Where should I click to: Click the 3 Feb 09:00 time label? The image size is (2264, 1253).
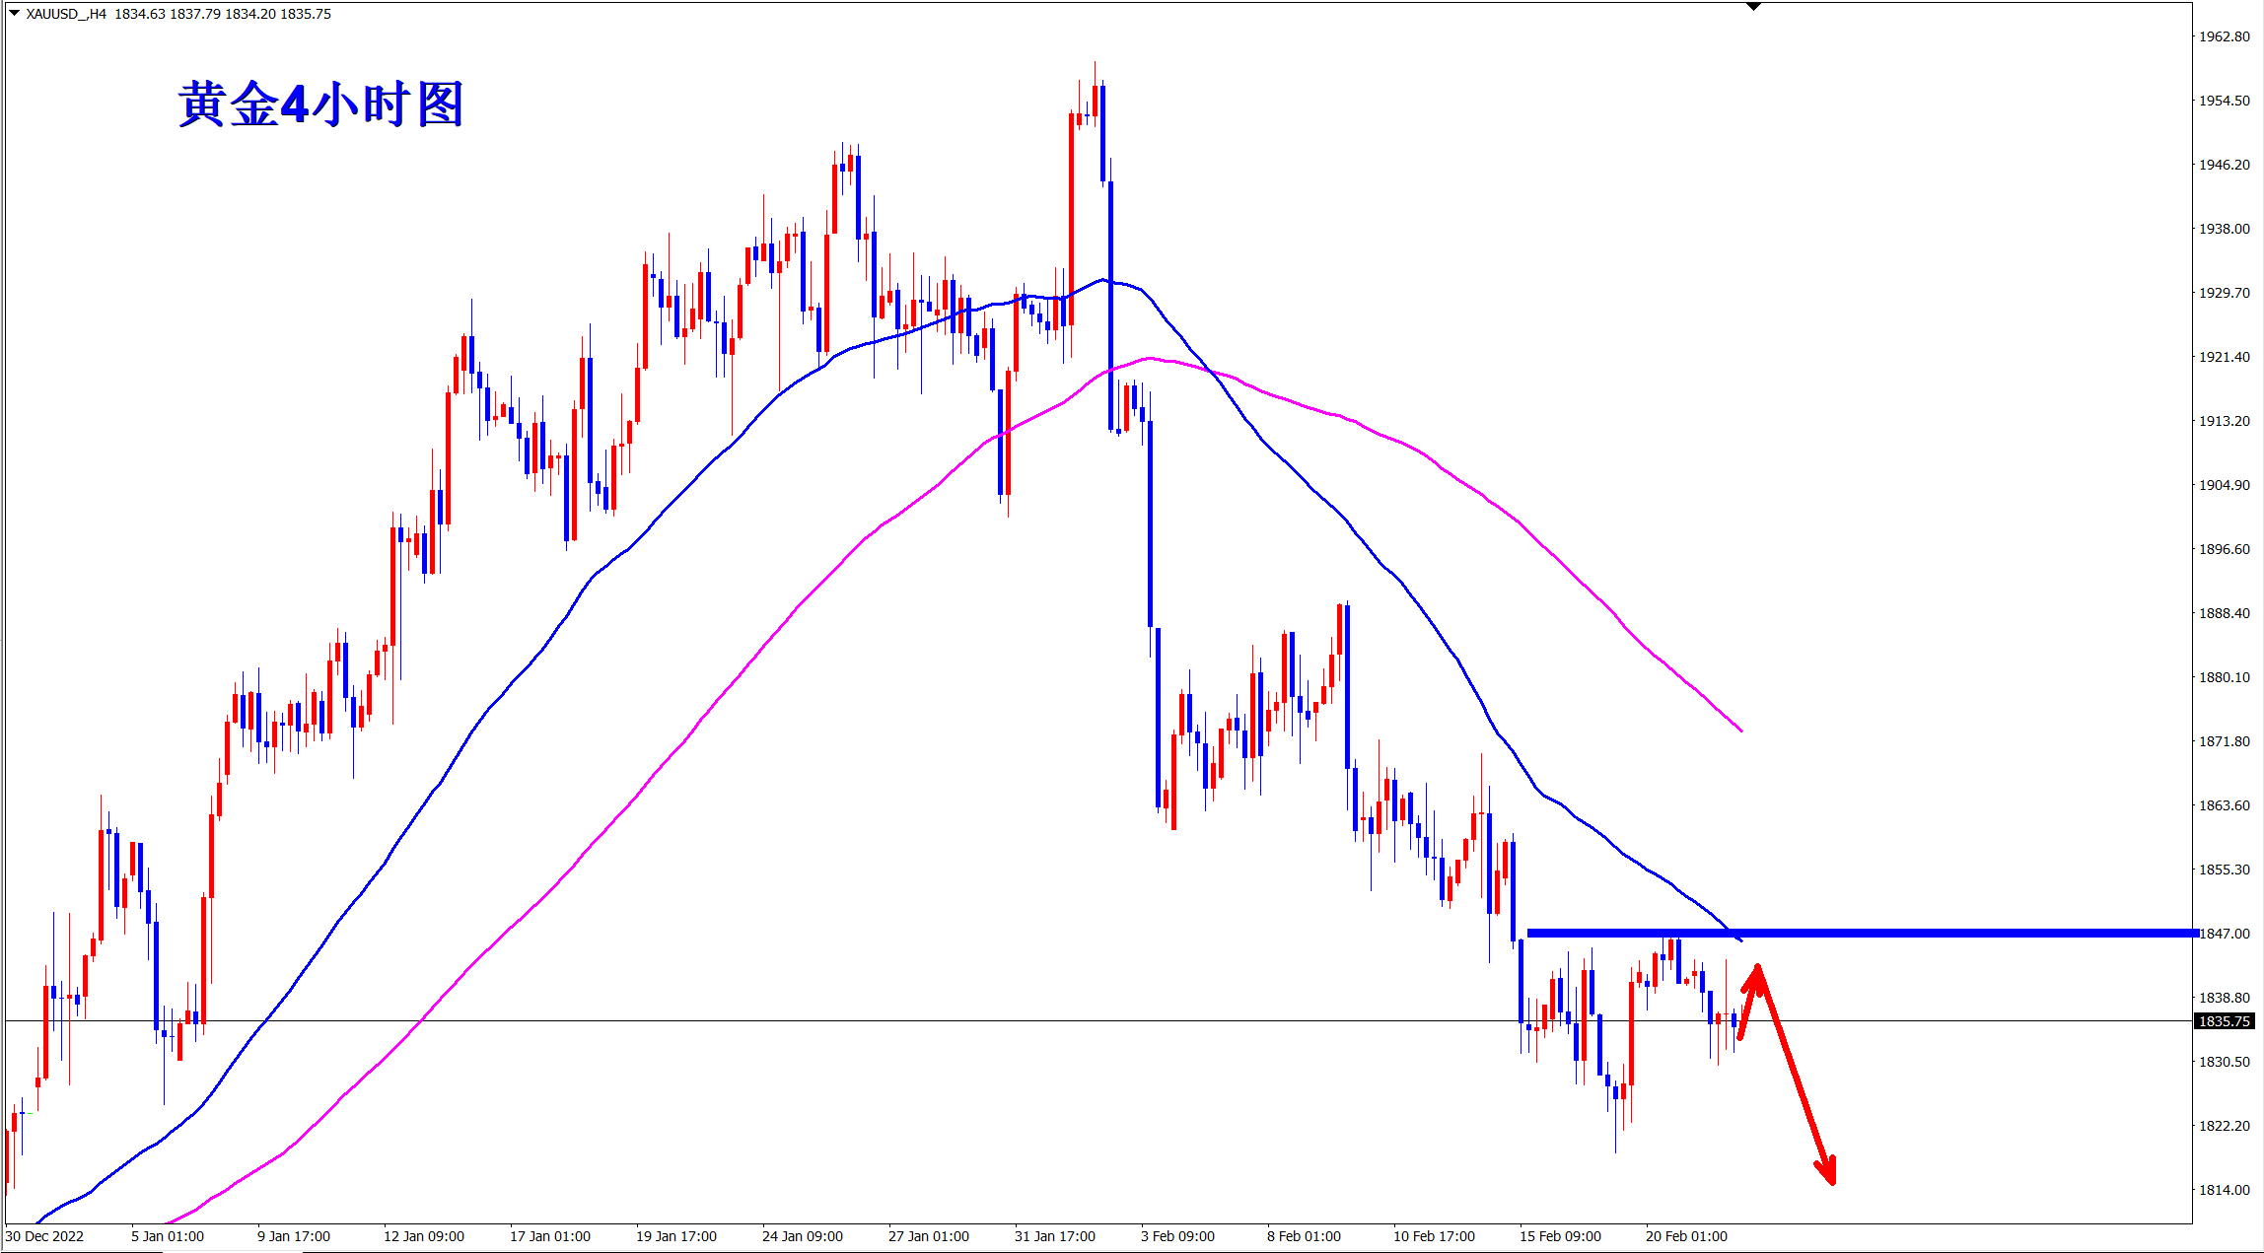tap(1177, 1236)
